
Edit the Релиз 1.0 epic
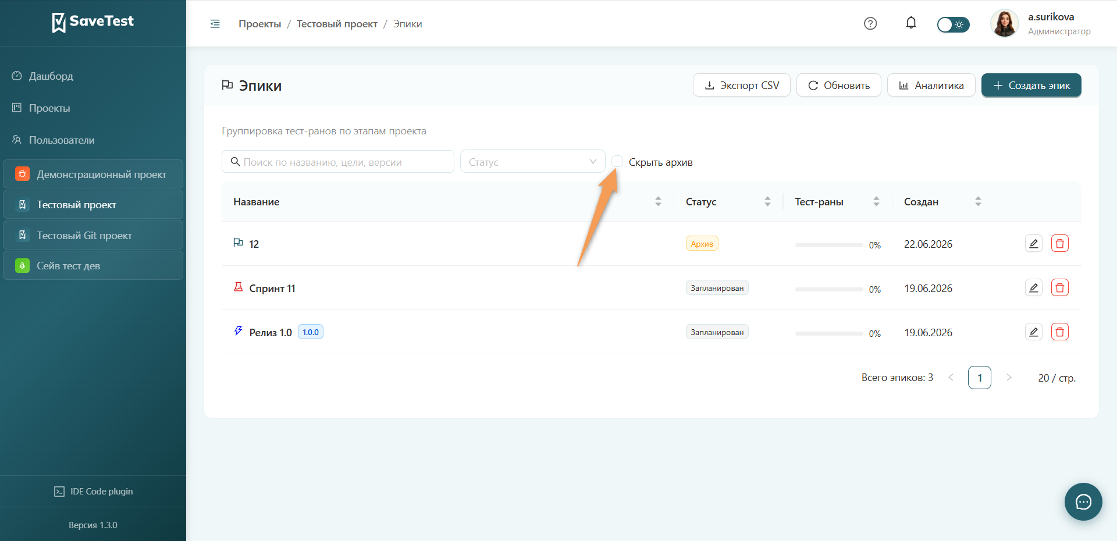[x=1034, y=332]
